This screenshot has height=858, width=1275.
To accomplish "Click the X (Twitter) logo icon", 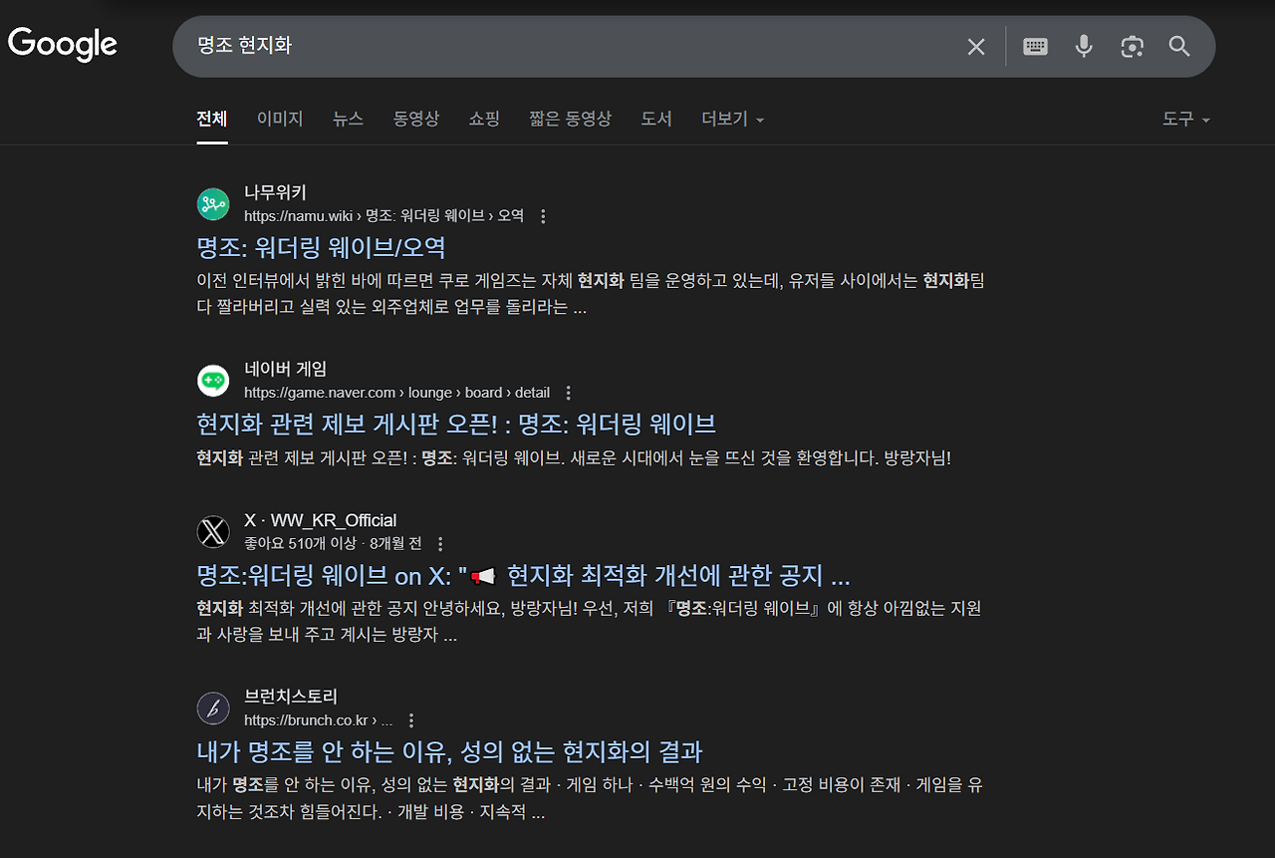I will (x=213, y=531).
